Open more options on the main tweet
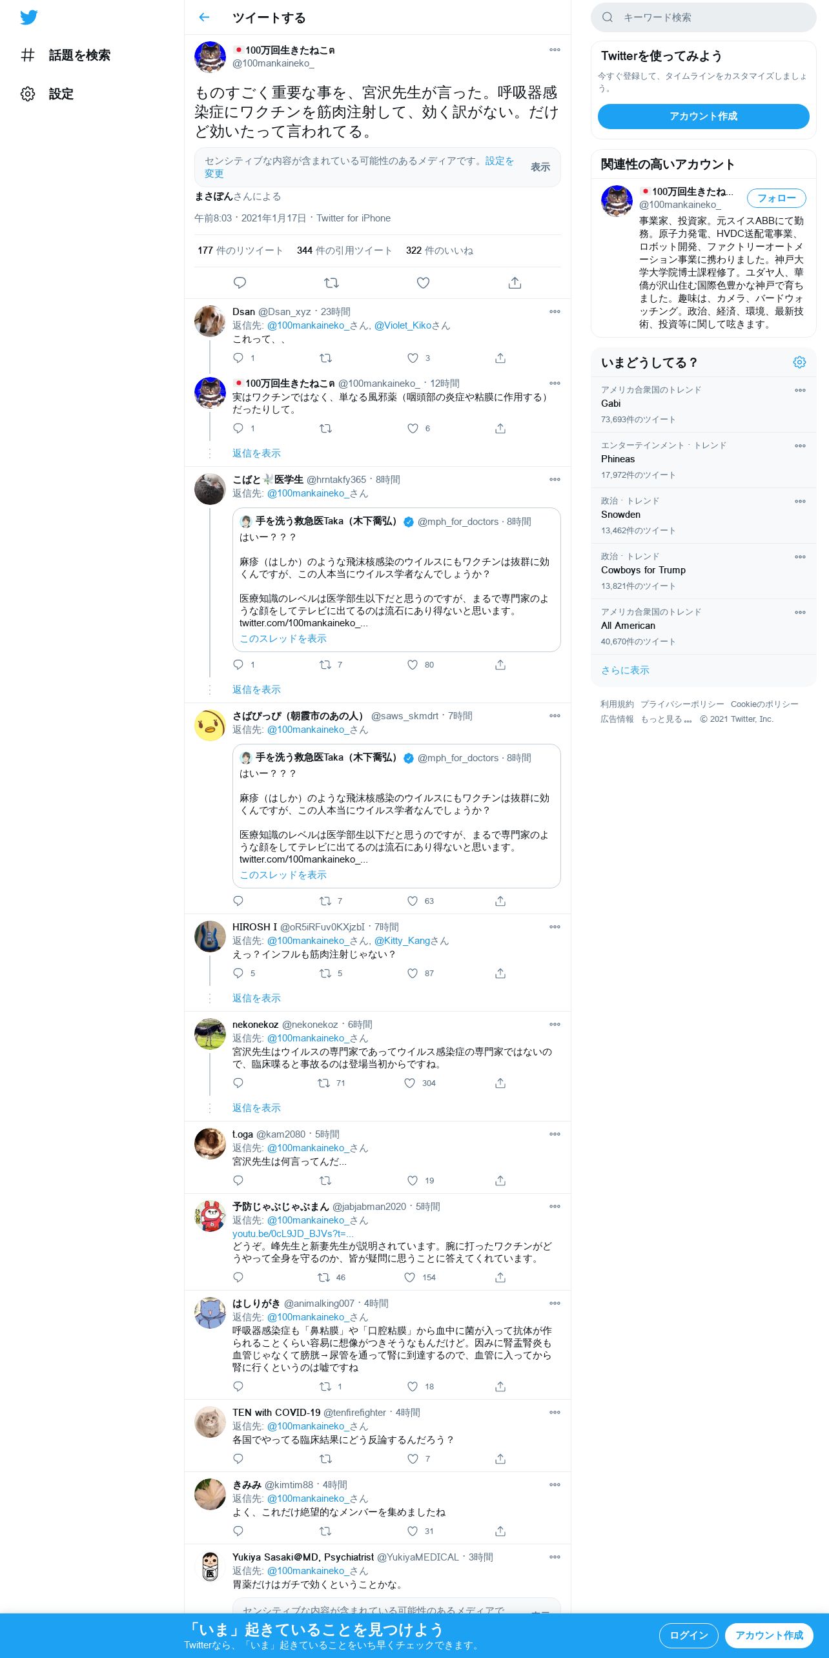This screenshot has width=829, height=1658. 555,50
